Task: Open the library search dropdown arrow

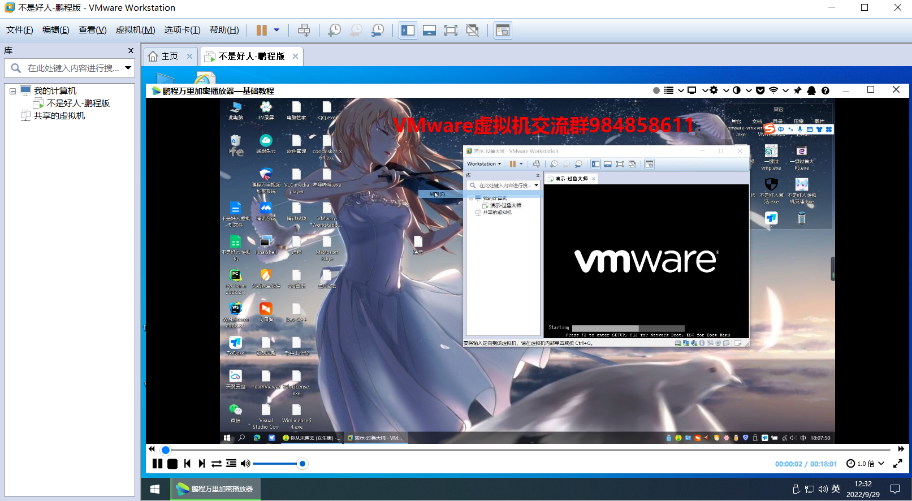Action: 128,68
